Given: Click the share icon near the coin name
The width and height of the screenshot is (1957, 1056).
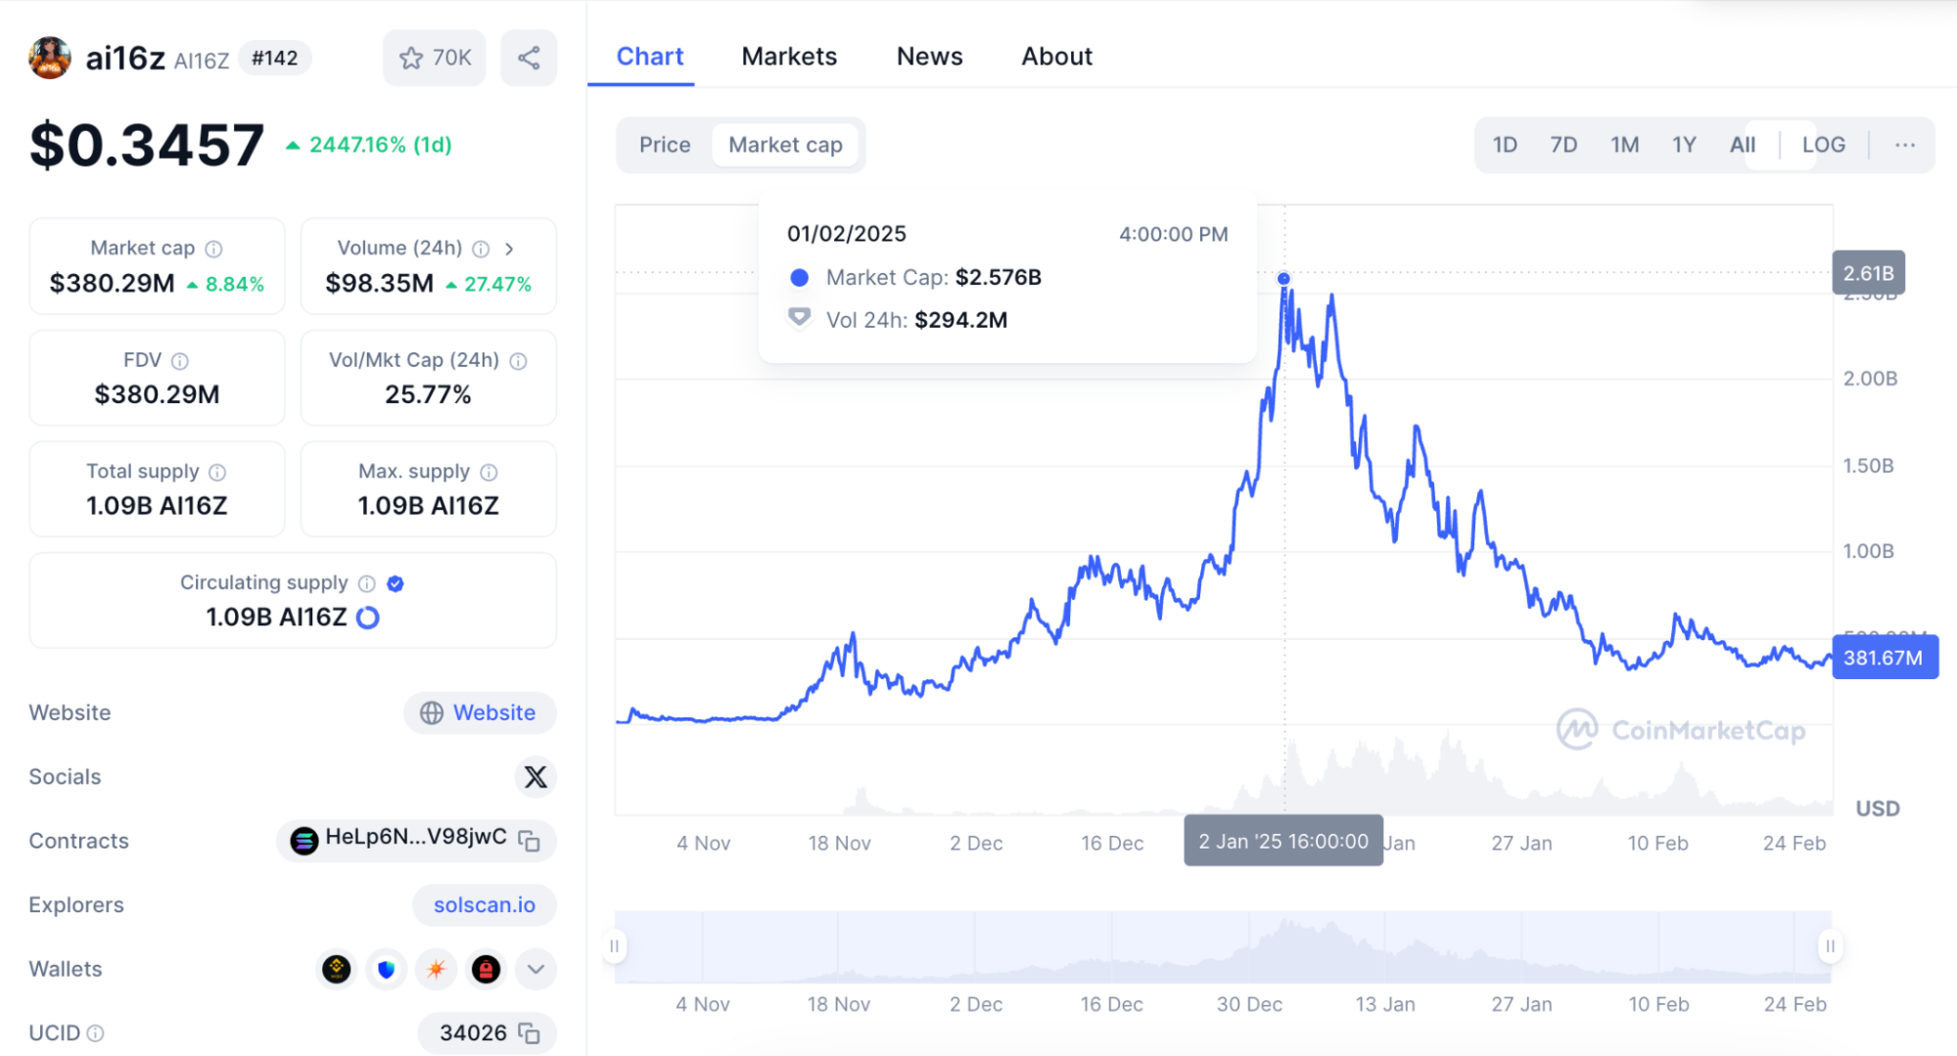Looking at the screenshot, I should pyautogui.click(x=529, y=58).
